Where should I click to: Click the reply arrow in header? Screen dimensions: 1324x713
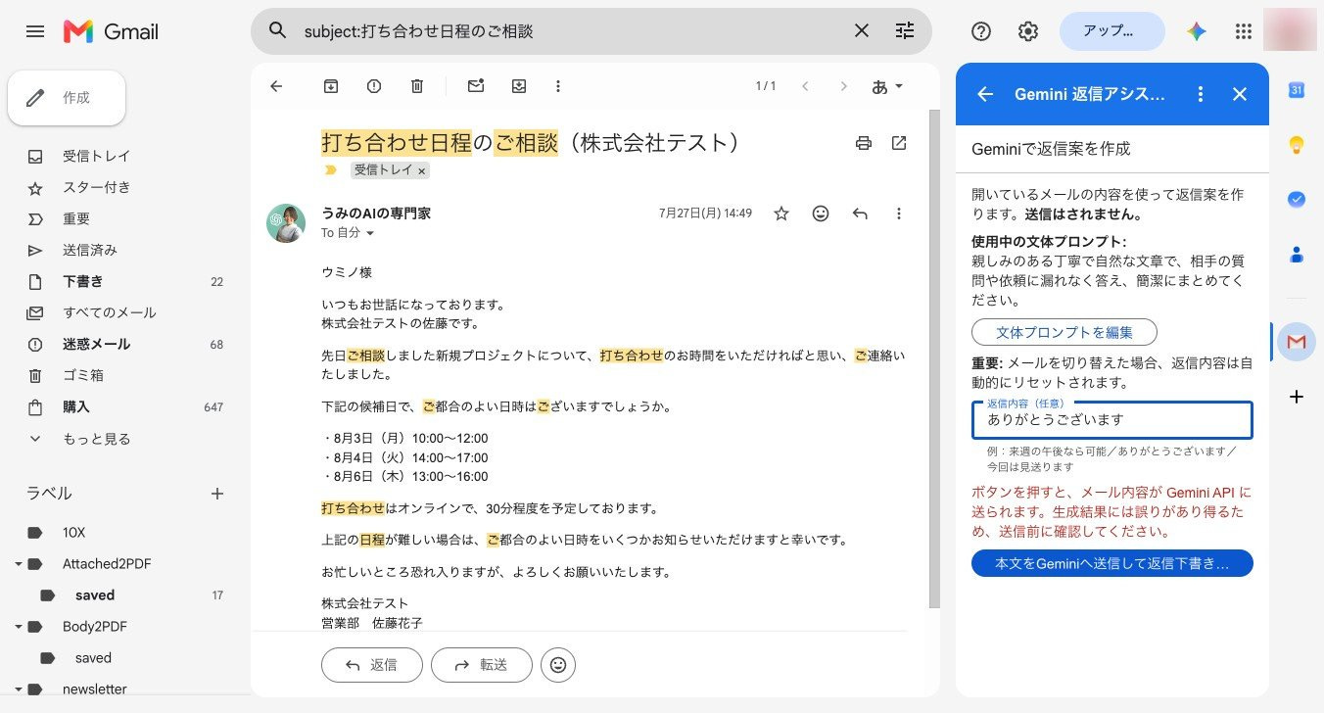pyautogui.click(x=860, y=214)
